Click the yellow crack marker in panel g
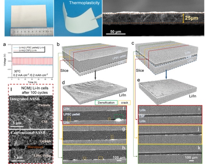The height and width of the screenshot is (164, 215). pos(112,137)
